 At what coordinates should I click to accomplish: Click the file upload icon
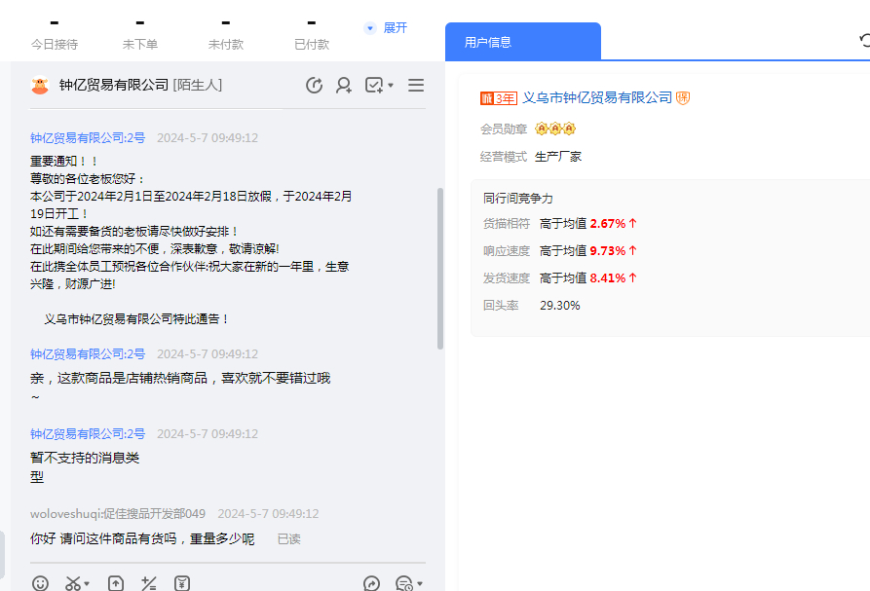(115, 583)
